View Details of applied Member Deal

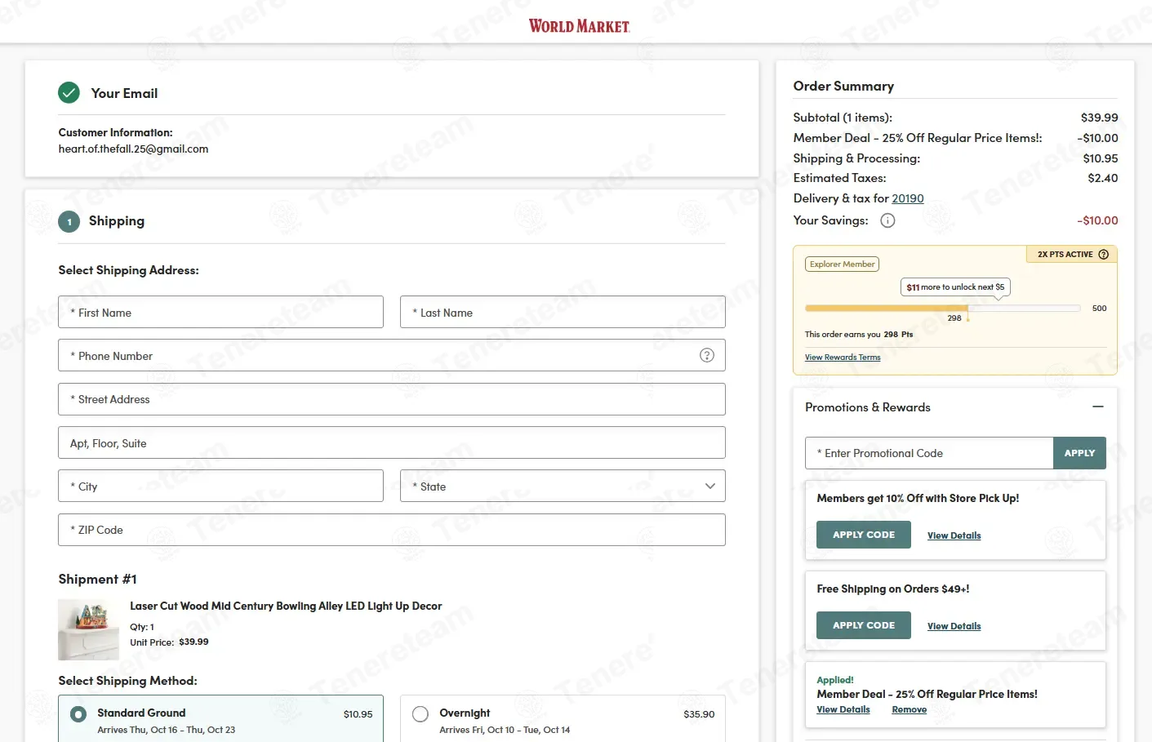pyautogui.click(x=843, y=709)
